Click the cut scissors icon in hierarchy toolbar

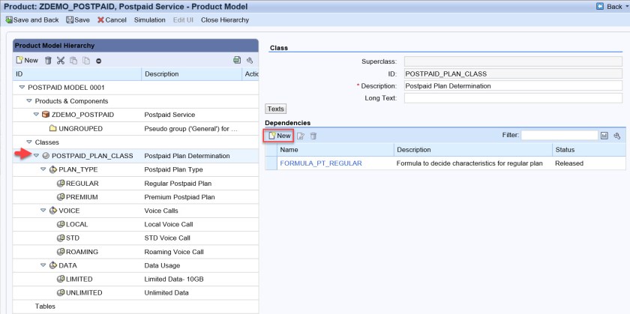[x=61, y=60]
